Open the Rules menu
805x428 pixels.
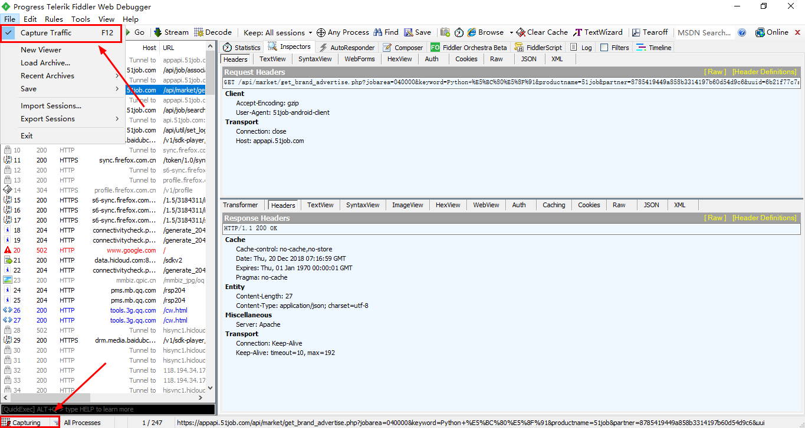pos(54,19)
